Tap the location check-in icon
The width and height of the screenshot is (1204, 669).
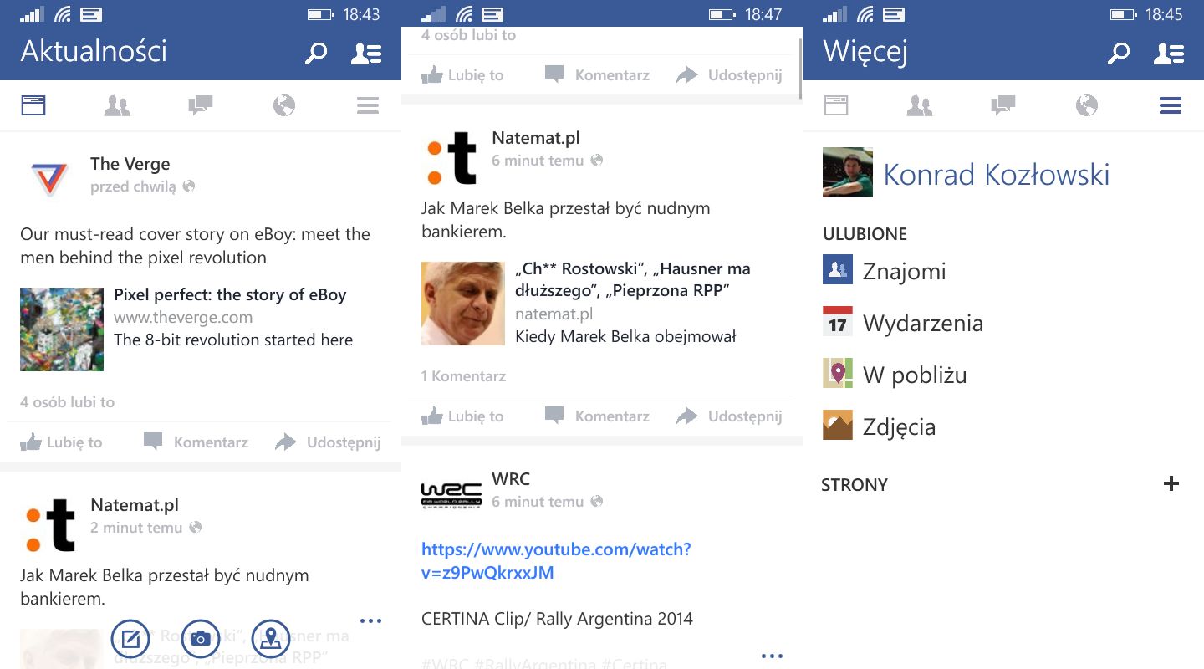click(270, 640)
